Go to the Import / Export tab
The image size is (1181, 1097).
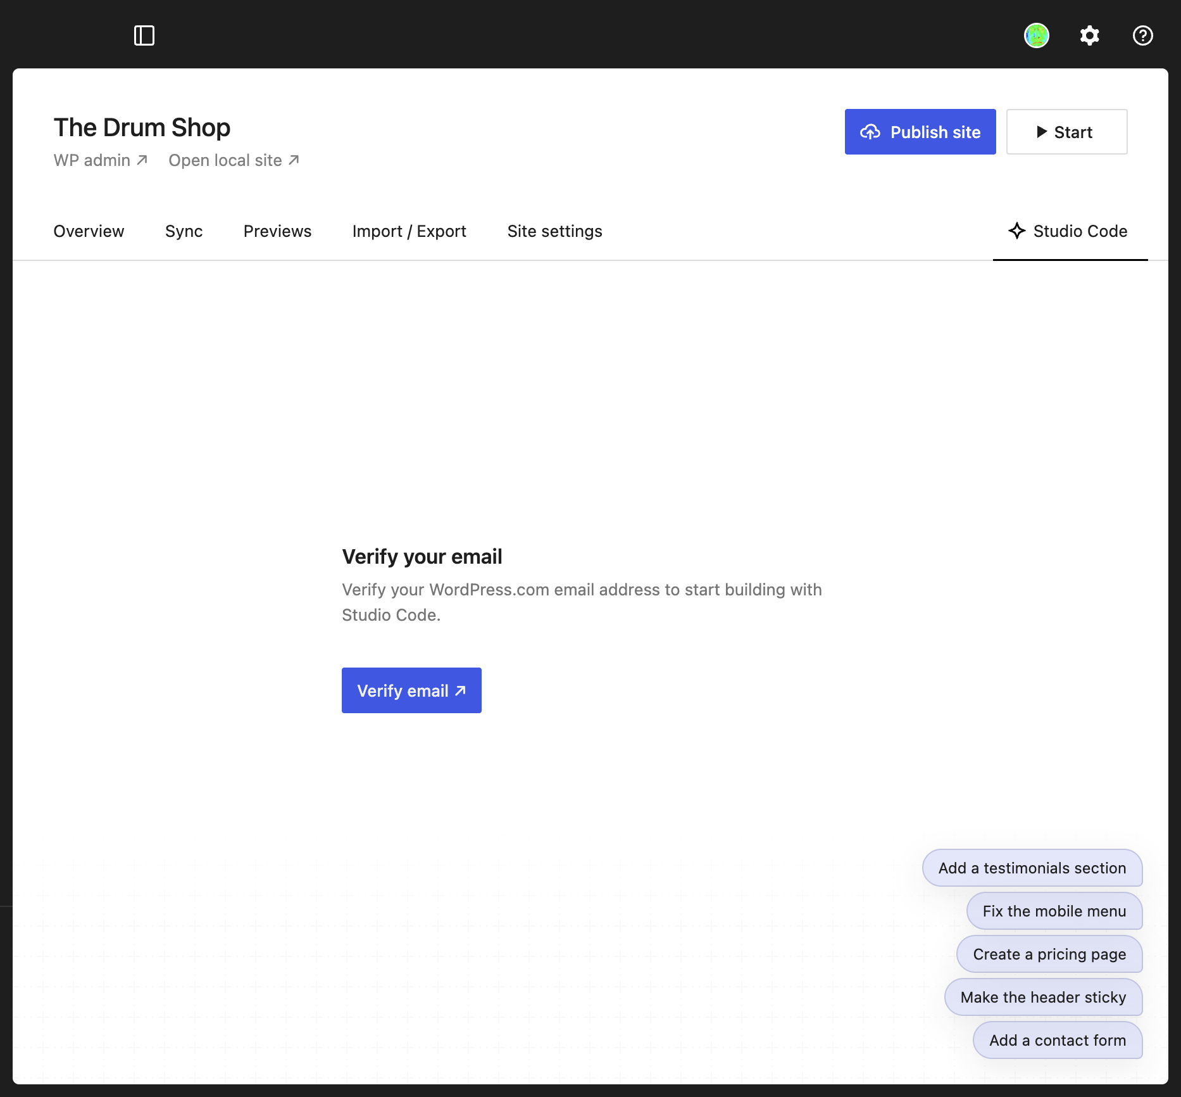click(409, 231)
